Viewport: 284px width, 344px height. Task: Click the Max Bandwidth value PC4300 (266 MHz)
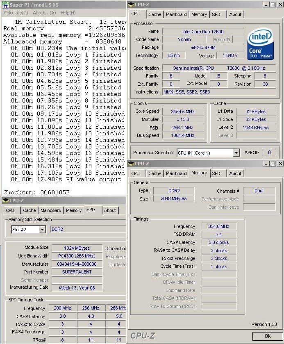click(x=77, y=256)
